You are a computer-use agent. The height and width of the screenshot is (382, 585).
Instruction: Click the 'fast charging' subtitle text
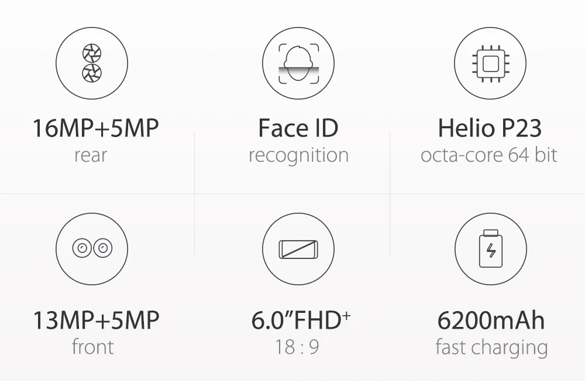[x=492, y=348]
